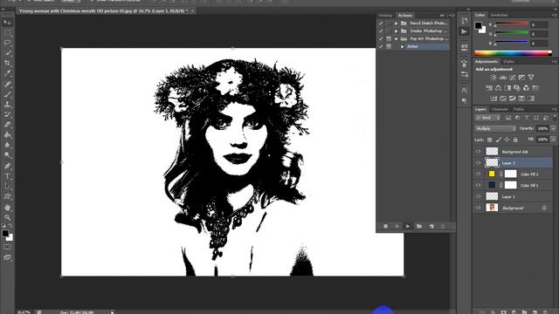Click Lock transparent pixels icon
559x314 pixels.
point(489,140)
